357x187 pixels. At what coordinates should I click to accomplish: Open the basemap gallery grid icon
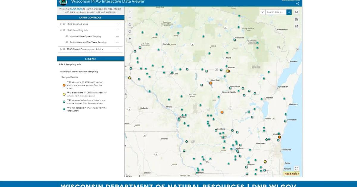point(297,19)
